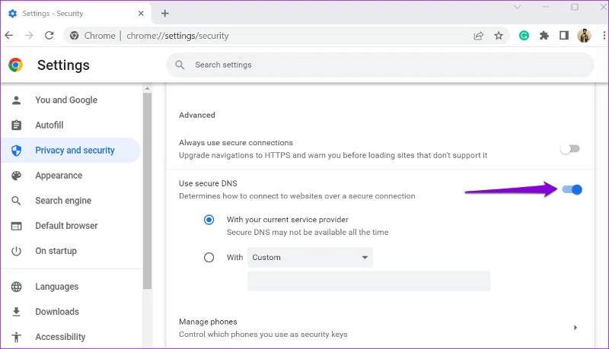Viewport: 609px width, 349px height.
Task: Open Default browser settings
Action: point(66,226)
